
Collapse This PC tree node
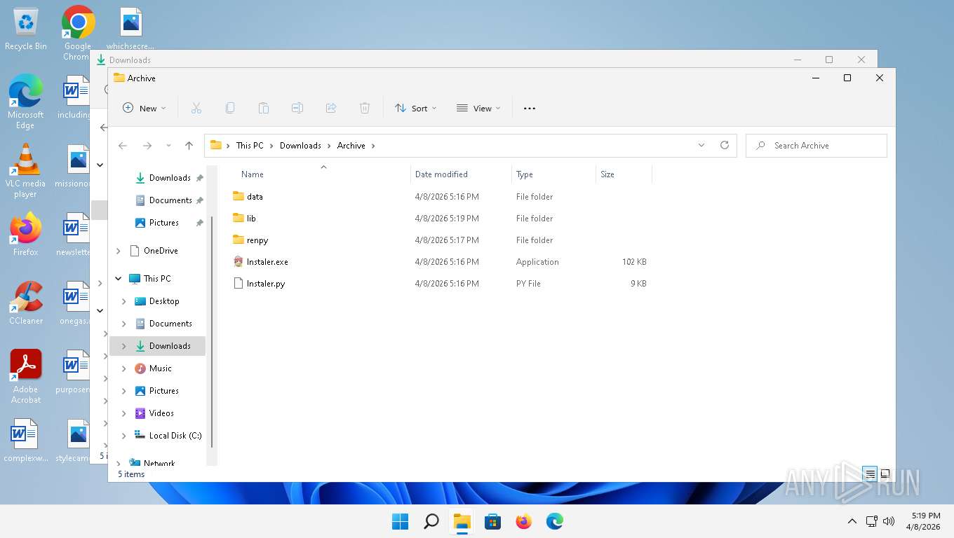pyautogui.click(x=119, y=279)
